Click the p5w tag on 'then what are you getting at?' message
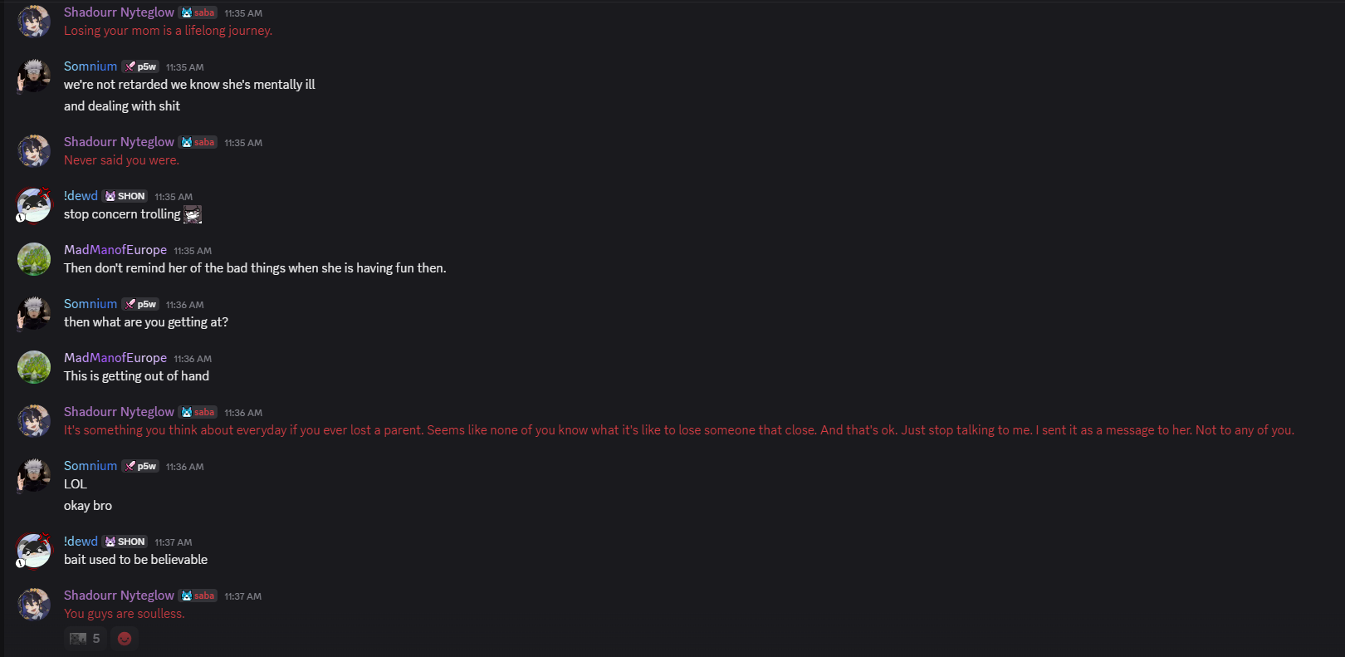Image resolution: width=1345 pixels, height=657 pixels. click(140, 304)
